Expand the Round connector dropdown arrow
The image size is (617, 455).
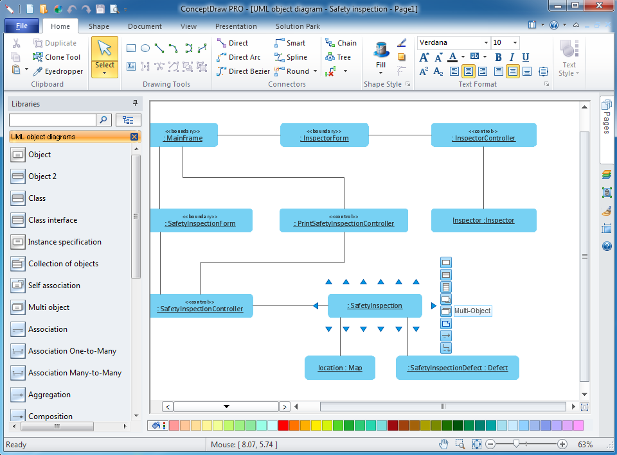[x=315, y=71]
